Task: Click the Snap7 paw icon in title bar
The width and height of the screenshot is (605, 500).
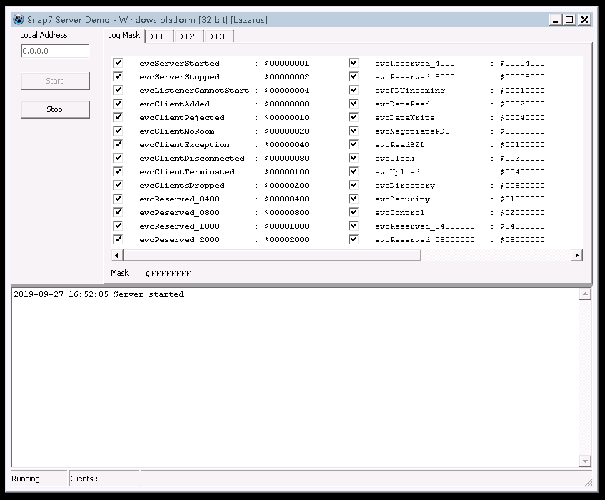Action: coord(18,19)
